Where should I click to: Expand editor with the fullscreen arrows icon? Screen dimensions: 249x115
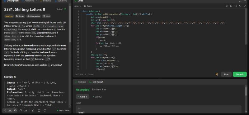[245, 6]
